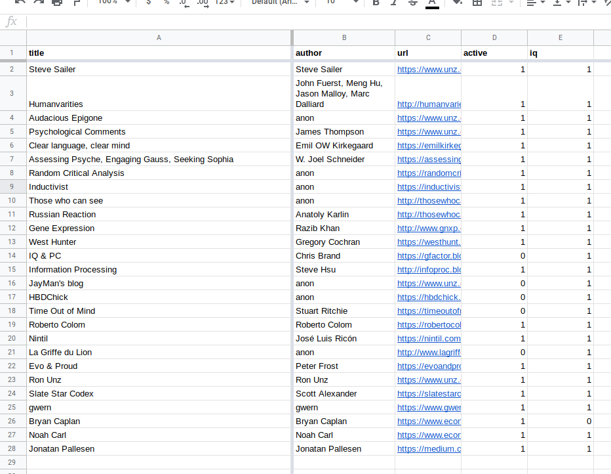611x474 pixels.
Task: Open the 123 number format dropdown
Action: [225, 3]
